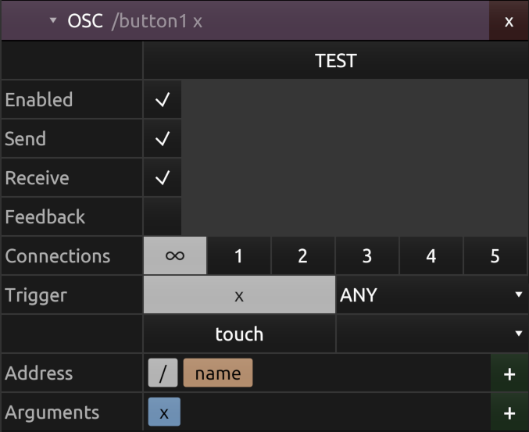Select connection 1
The image size is (529, 432).
pyautogui.click(x=239, y=255)
